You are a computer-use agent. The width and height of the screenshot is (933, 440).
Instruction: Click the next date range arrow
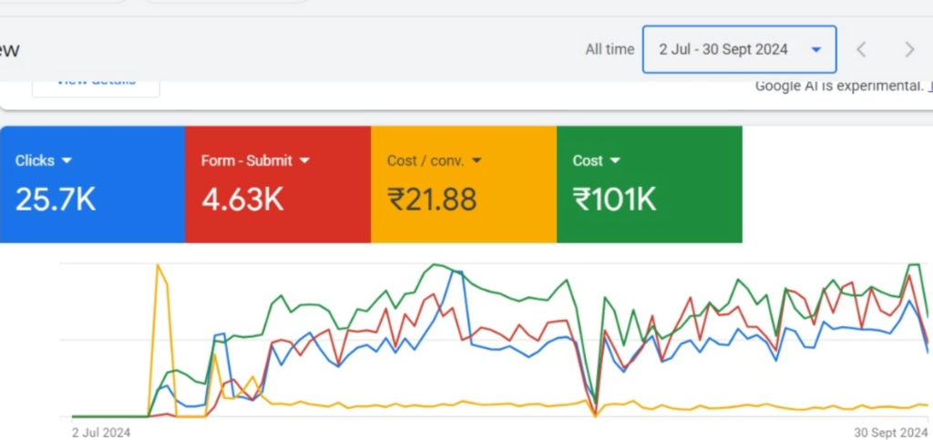click(908, 49)
